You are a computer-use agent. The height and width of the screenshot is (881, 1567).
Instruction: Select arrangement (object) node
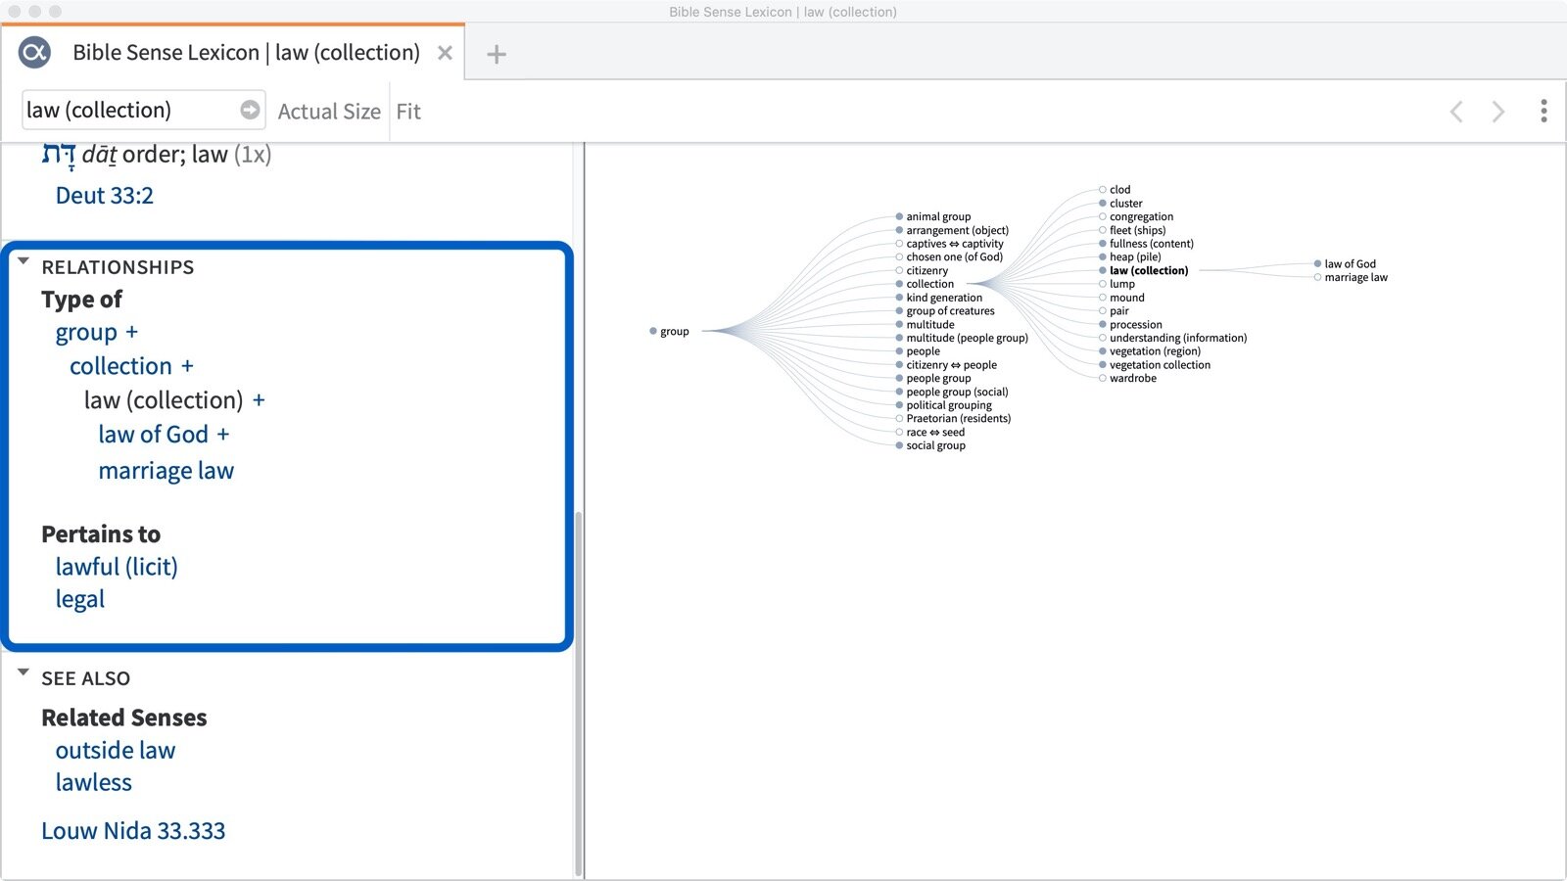coord(951,230)
